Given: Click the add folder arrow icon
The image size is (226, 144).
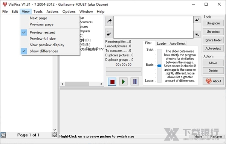Looking at the screenshot, I should tap(109, 21).
